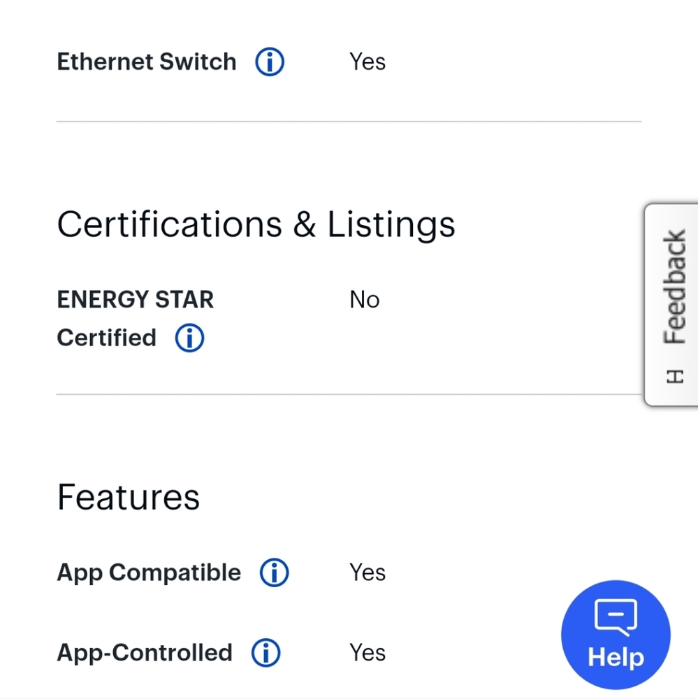Click chat bubble icon in Help button
Screen dimensions: 698x699
[x=616, y=617]
